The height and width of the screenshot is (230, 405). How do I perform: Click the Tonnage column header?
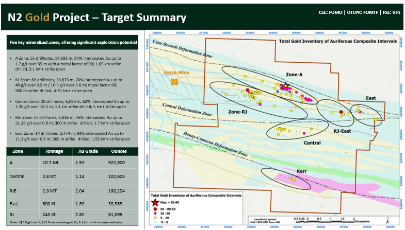point(56,152)
